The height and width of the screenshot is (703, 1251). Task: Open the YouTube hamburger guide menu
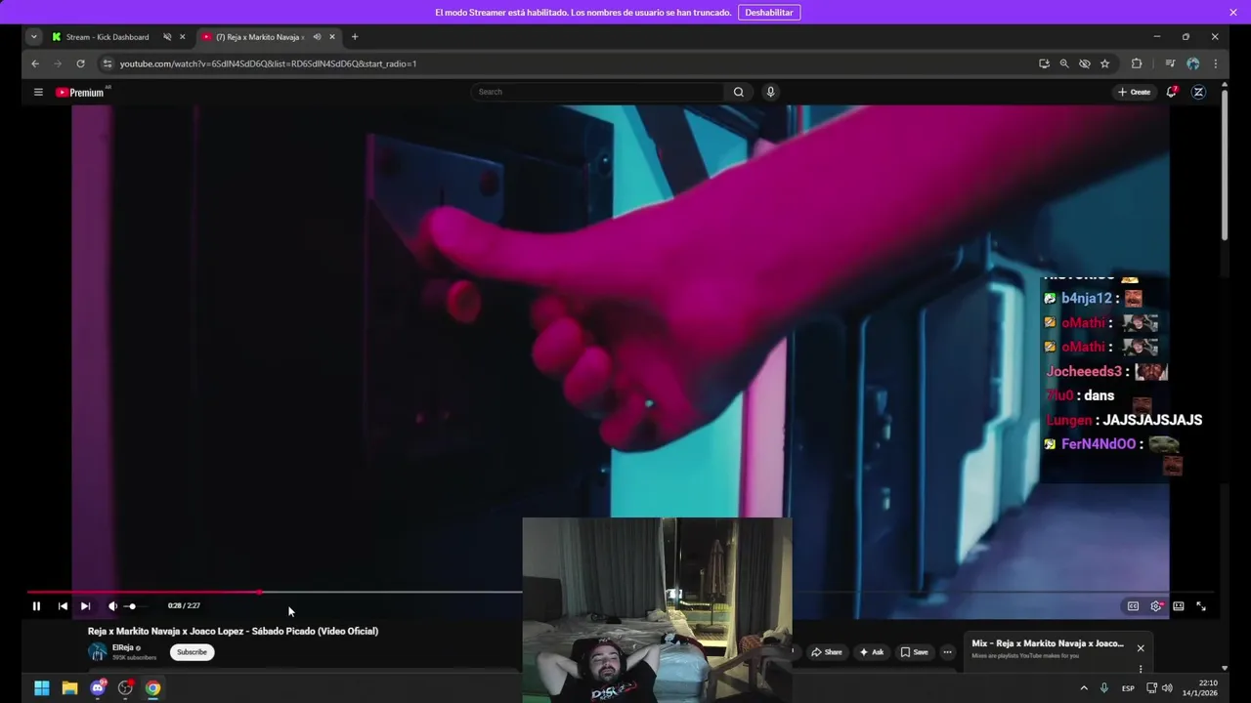pyautogui.click(x=38, y=92)
